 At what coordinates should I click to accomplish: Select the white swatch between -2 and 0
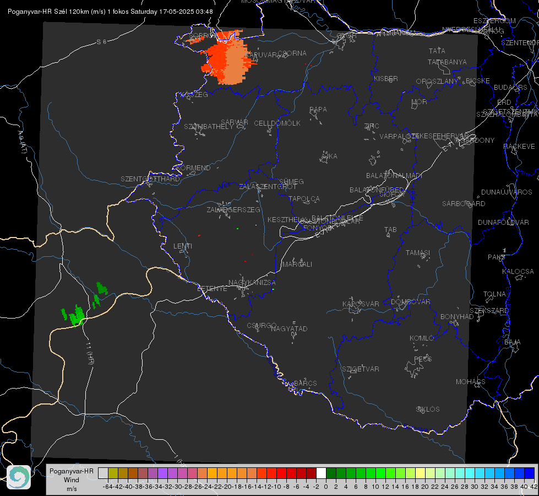321,473
